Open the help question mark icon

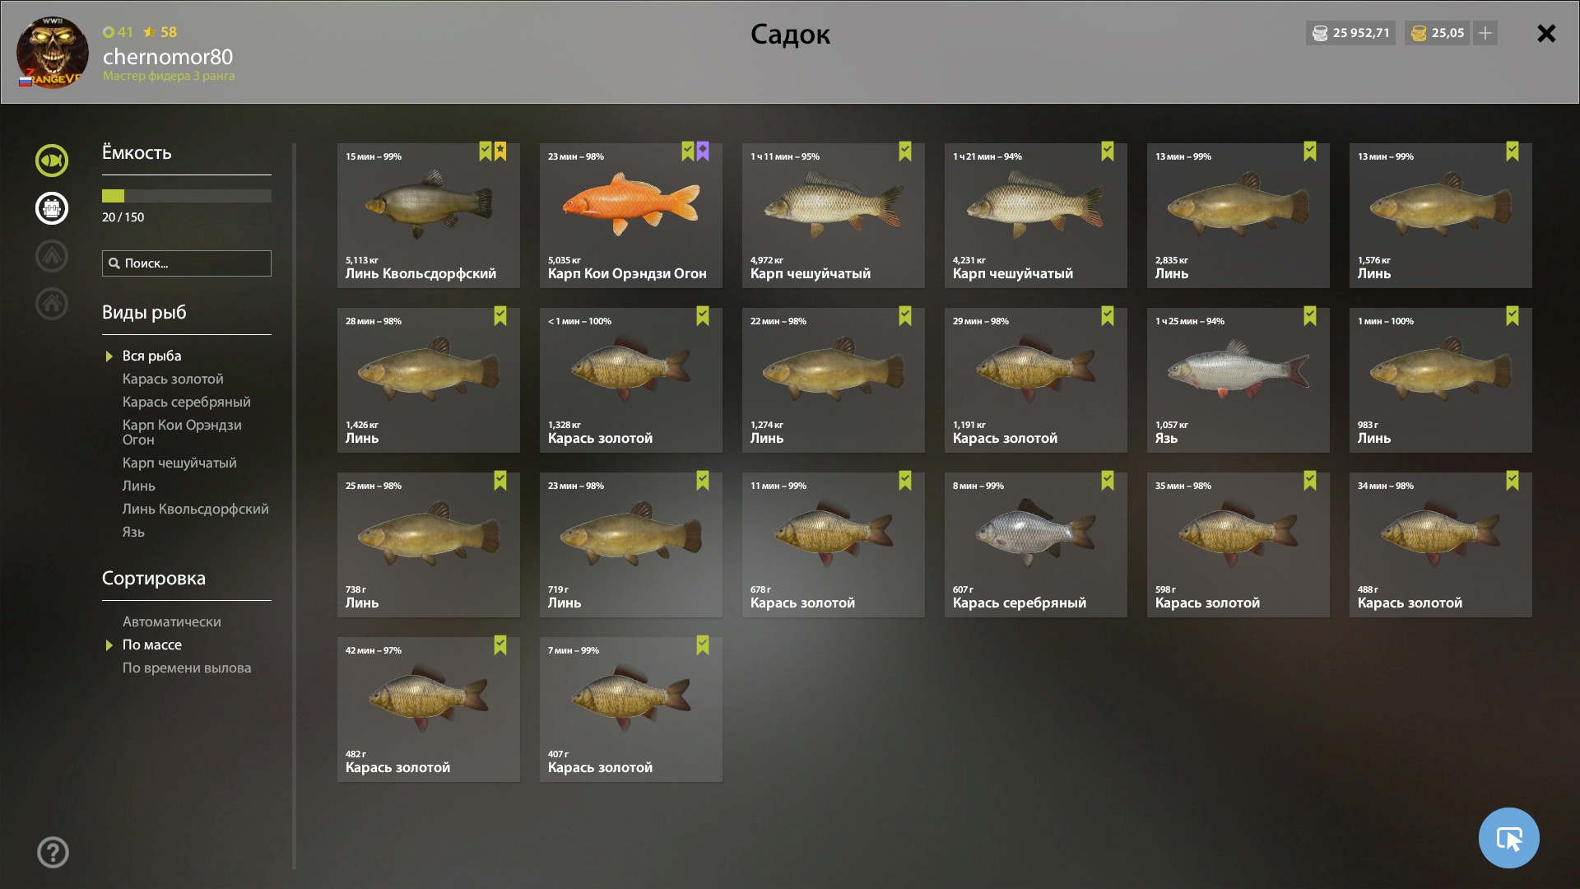click(x=53, y=852)
